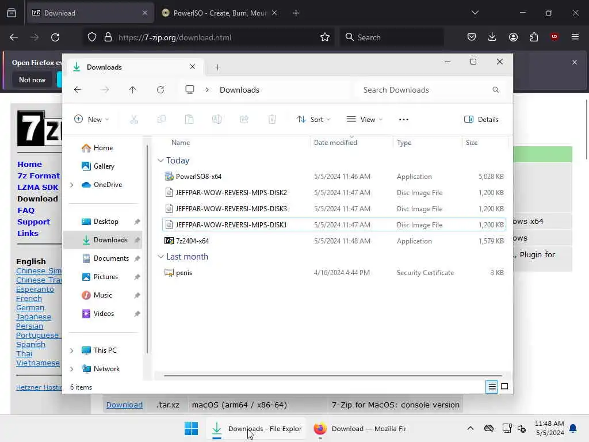This screenshot has height=442, width=589.
Task: Open the Sort dropdown menu
Action: [x=313, y=120]
